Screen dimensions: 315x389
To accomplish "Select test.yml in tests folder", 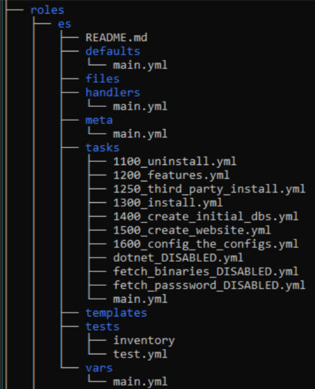I will click(140, 354).
